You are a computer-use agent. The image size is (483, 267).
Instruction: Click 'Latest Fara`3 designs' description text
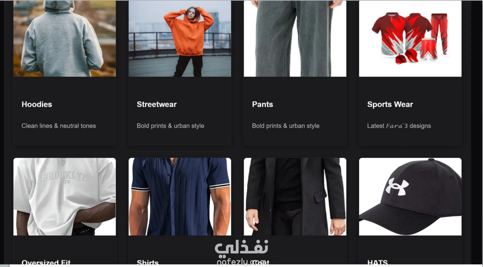(x=399, y=126)
